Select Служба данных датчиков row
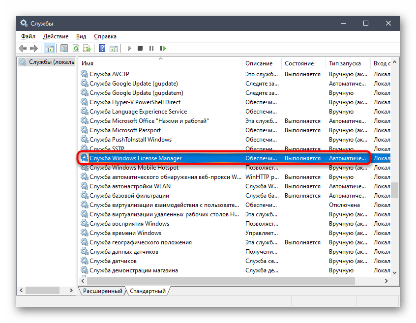 (x=235, y=252)
